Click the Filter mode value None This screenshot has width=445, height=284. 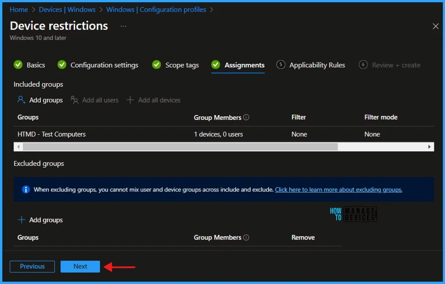(x=372, y=134)
